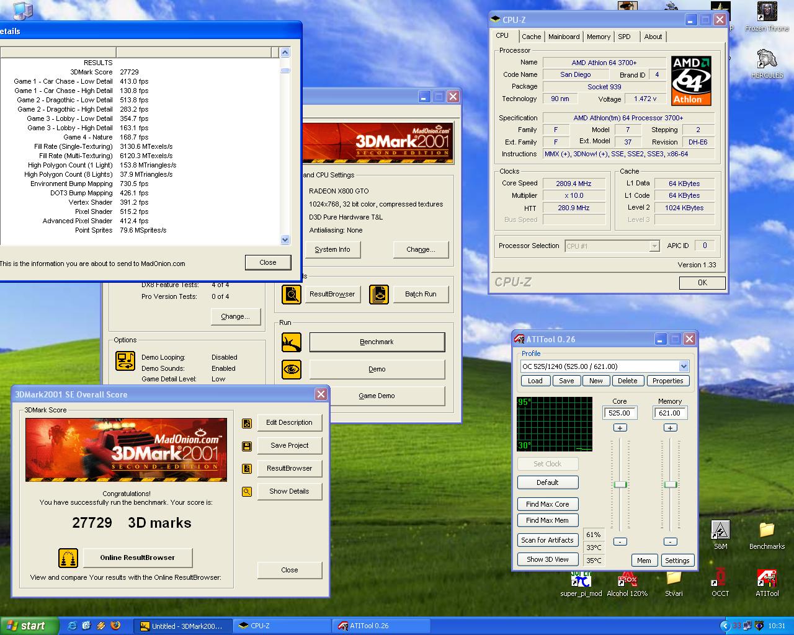
Task: Launch Firefox from quick launch bar
Action: coord(115,626)
